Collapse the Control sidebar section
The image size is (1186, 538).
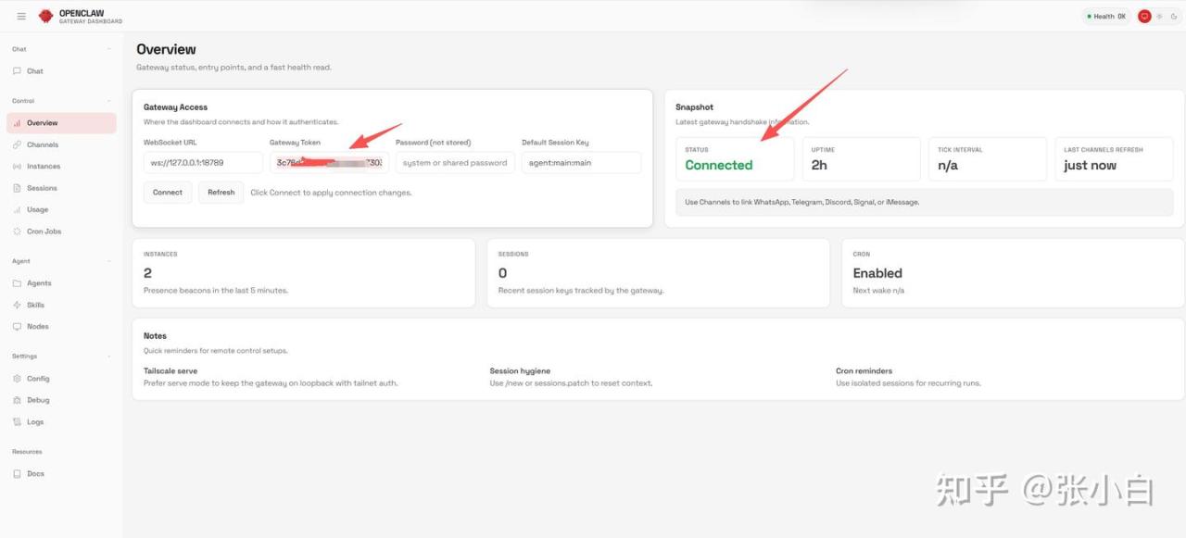(108, 101)
